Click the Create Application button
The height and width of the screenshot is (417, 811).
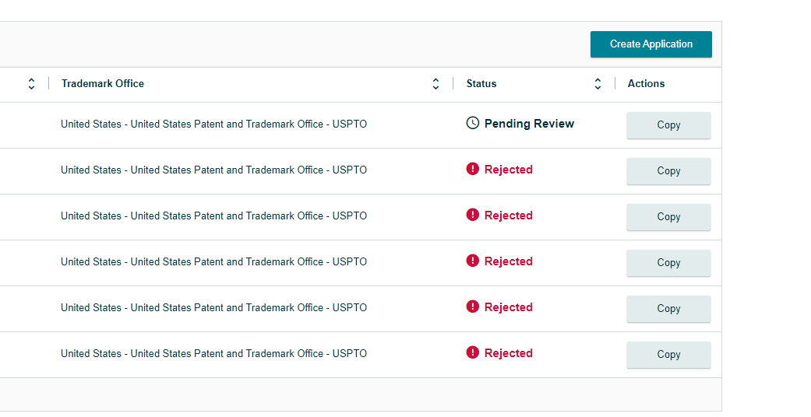pyautogui.click(x=651, y=44)
